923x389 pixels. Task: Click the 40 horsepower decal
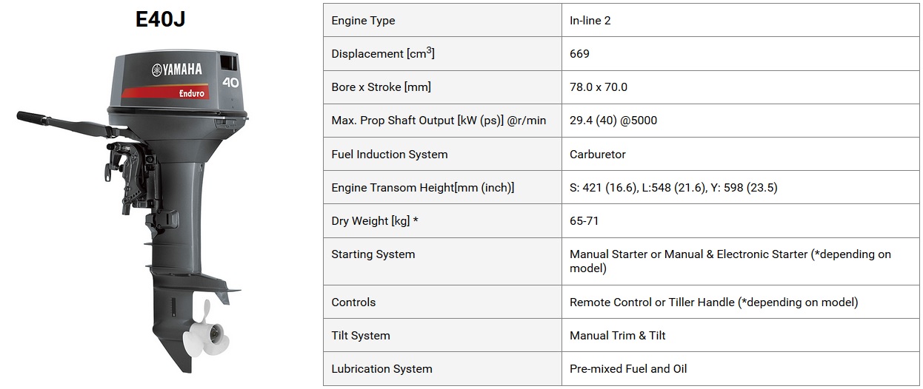pos(231,82)
